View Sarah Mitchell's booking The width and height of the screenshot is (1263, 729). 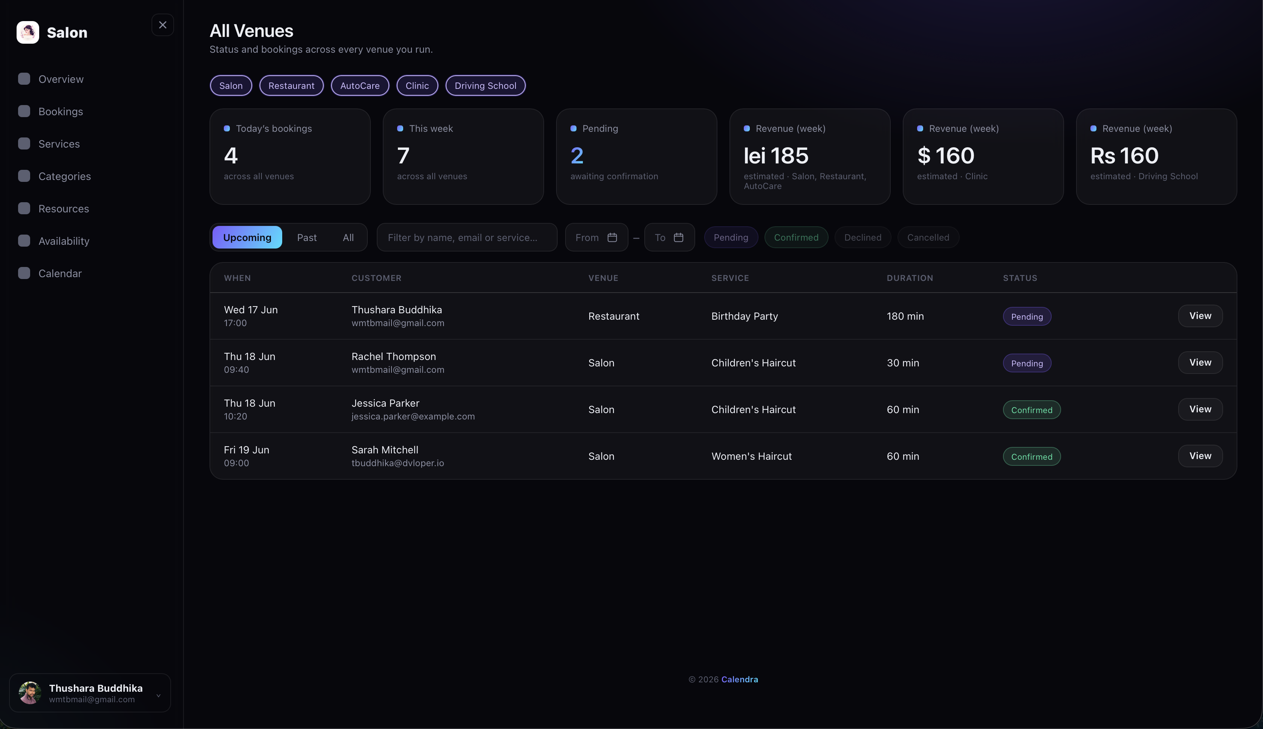pos(1200,456)
